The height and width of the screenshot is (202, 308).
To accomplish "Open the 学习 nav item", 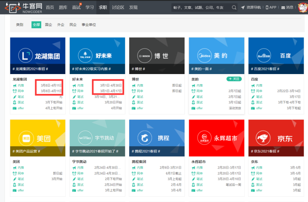I will point(90,7).
